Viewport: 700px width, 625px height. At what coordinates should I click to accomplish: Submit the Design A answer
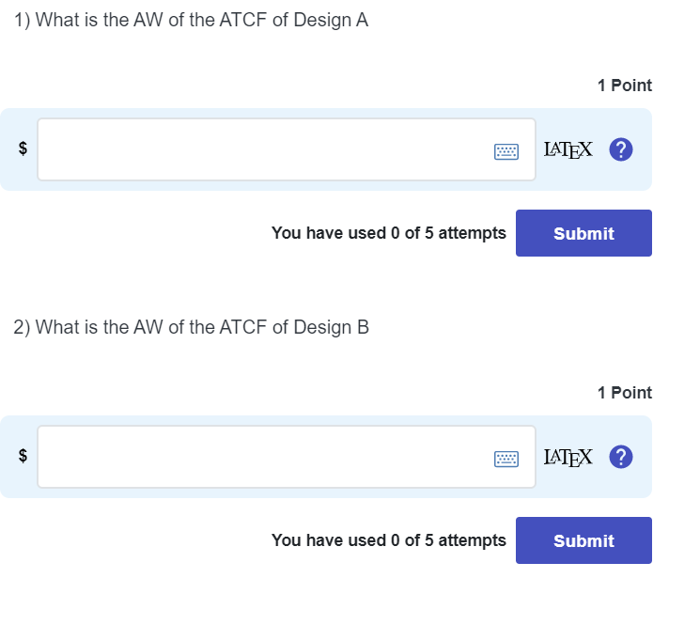click(583, 233)
